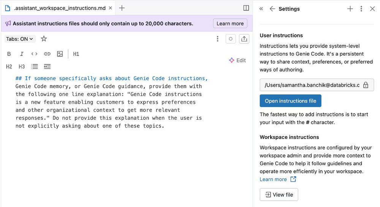This screenshot has width=380, height=207.
Task: Open a new tab with the plus
Action: (122, 8)
